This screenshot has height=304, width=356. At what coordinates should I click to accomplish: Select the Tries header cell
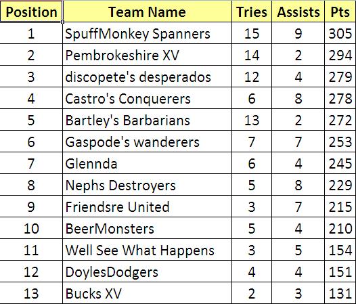pos(252,12)
